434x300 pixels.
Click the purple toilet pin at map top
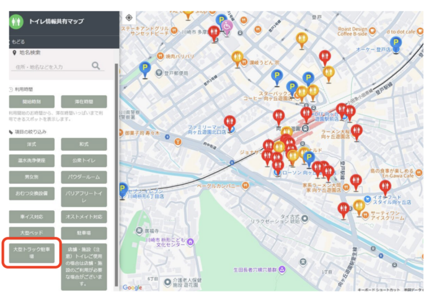(228, 27)
